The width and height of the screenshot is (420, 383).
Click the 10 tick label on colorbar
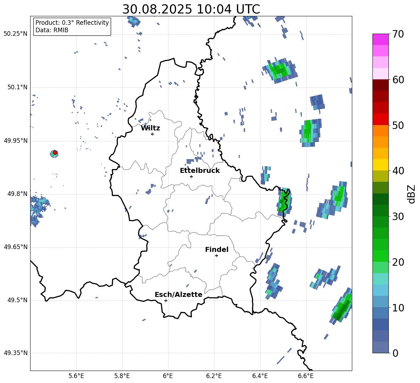(x=398, y=308)
